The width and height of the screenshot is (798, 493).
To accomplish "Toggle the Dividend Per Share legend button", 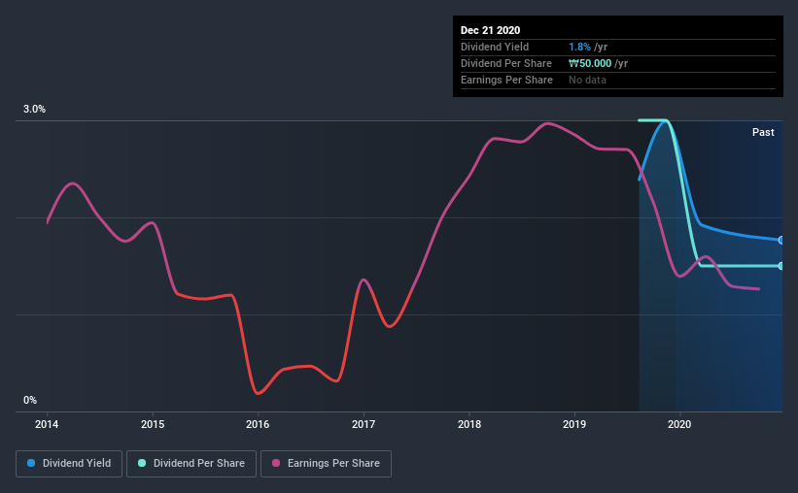I will pyautogui.click(x=191, y=464).
